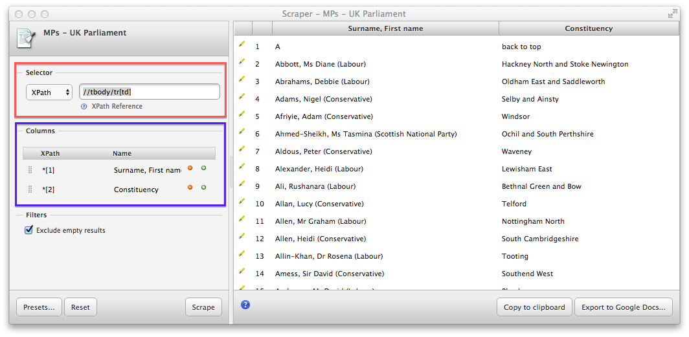The image size is (689, 337).
Task: Select the 'Aldous, Peter (Conservative)' cell
Action: pyautogui.click(x=323, y=151)
